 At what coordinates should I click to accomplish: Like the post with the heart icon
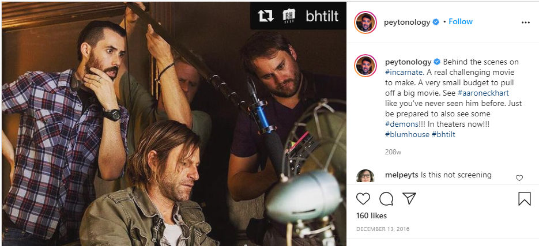(363, 199)
